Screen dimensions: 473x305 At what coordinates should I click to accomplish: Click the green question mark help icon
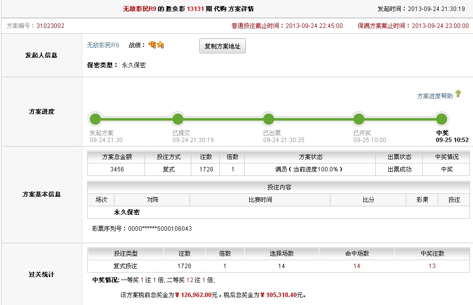click(x=458, y=94)
